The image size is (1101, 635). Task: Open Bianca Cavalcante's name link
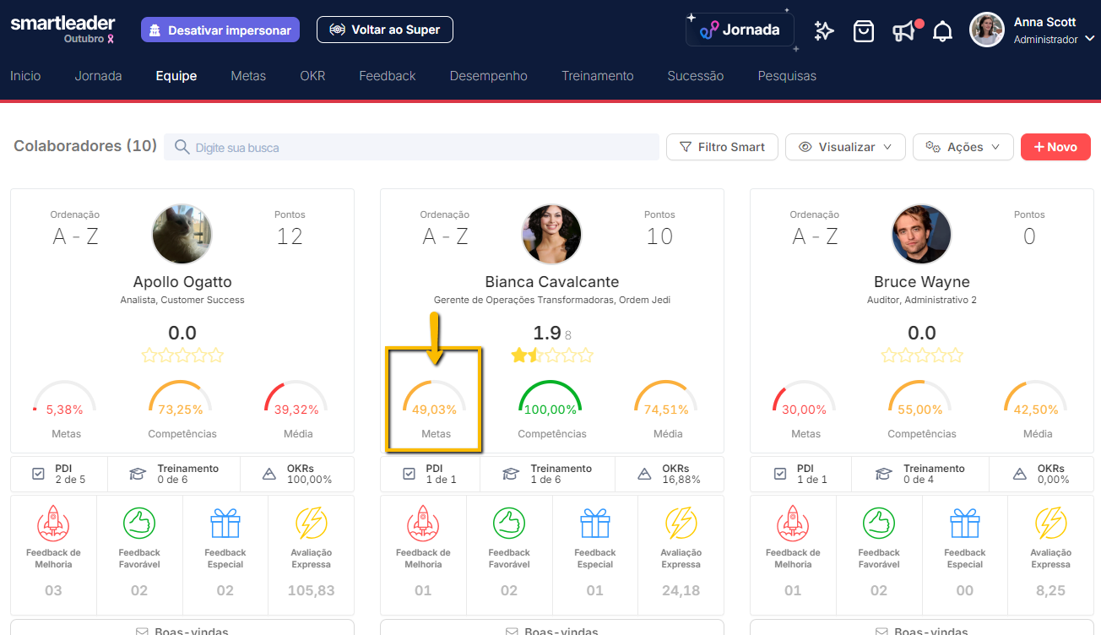click(x=552, y=282)
